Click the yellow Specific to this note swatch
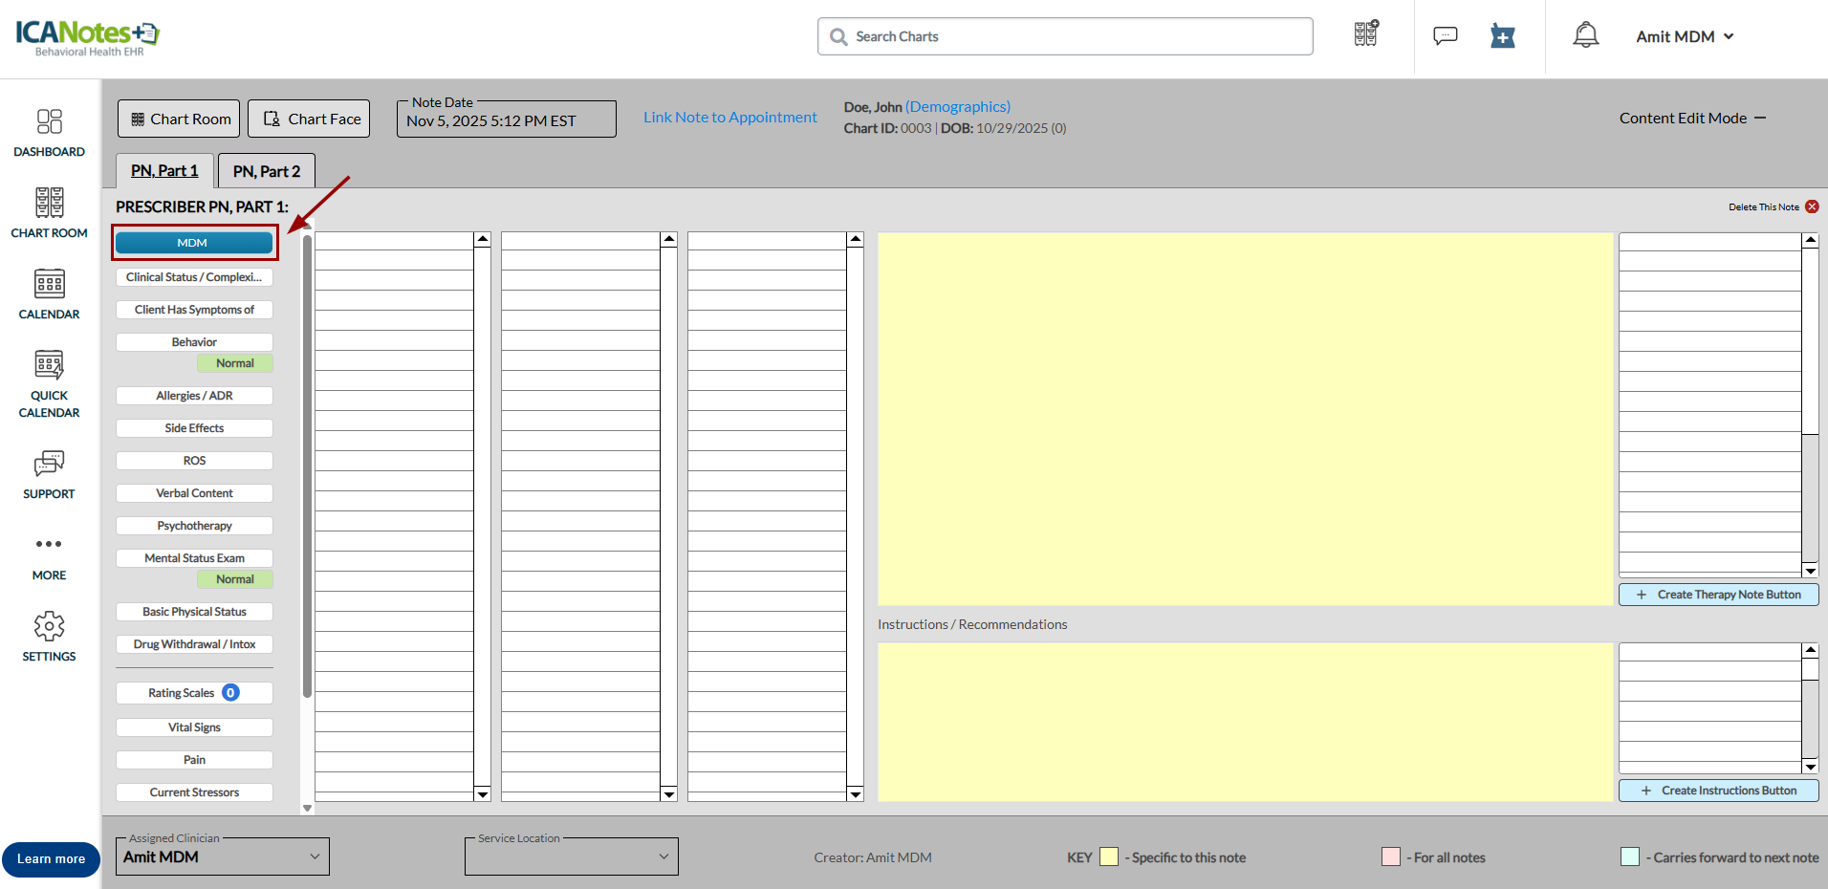Viewport: 1828px width, 889px height. coord(1109,856)
